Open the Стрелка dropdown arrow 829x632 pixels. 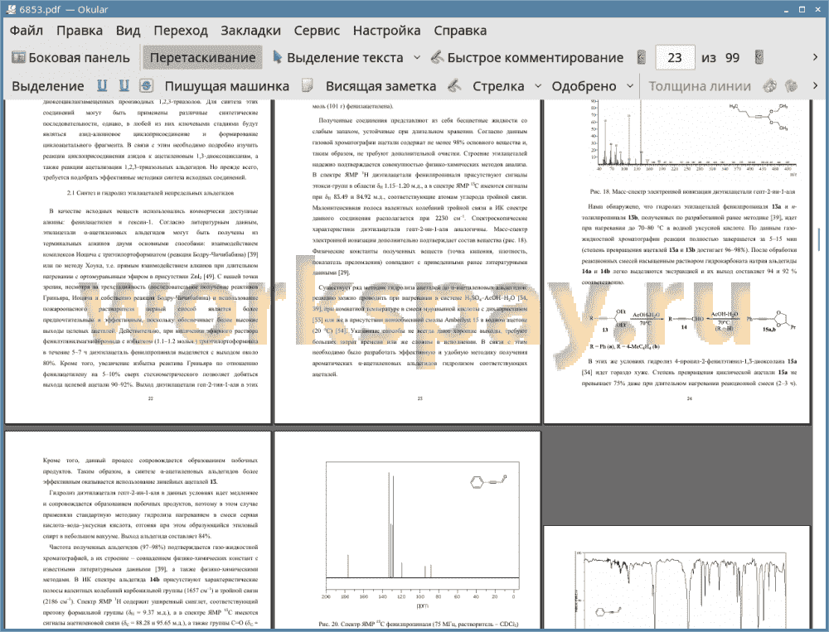point(538,86)
